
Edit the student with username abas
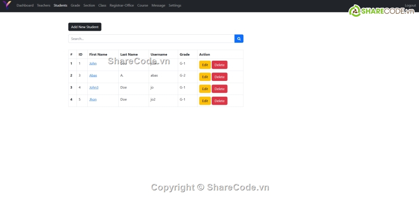tap(205, 77)
